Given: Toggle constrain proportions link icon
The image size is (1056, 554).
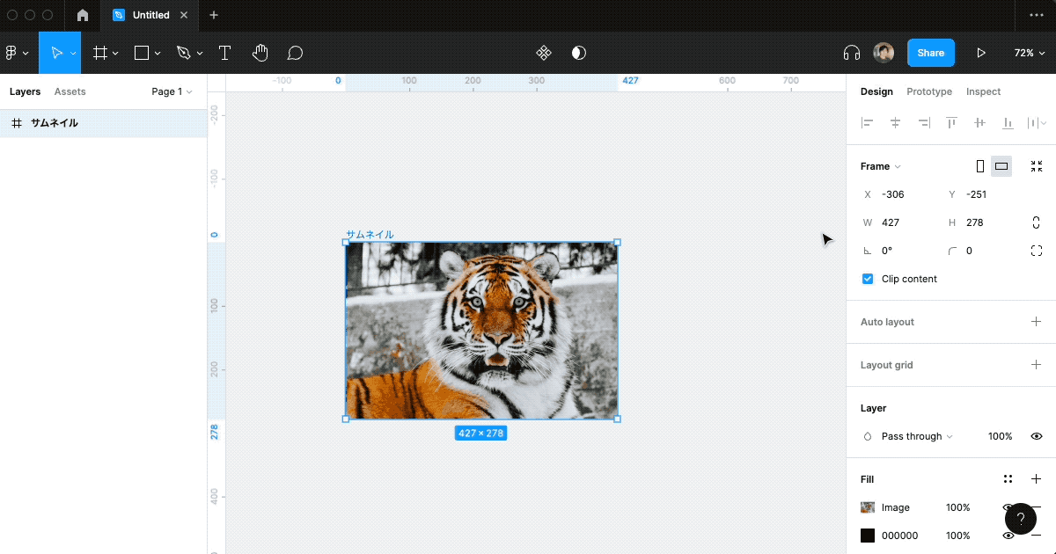Looking at the screenshot, I should pyautogui.click(x=1037, y=222).
